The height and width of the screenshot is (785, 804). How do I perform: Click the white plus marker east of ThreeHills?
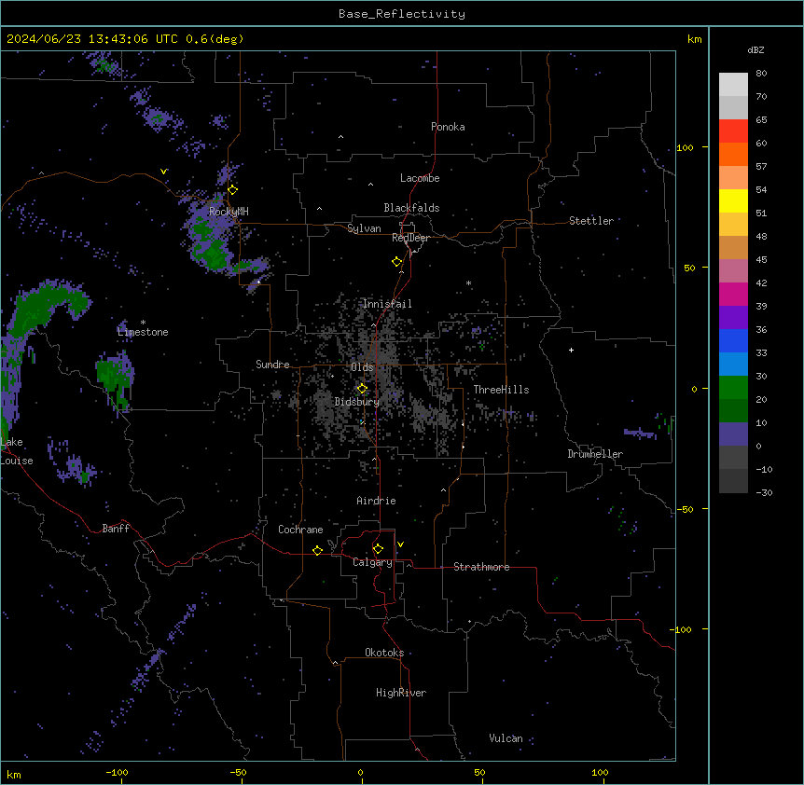[571, 350]
